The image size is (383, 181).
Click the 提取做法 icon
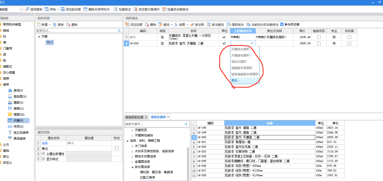pos(228,25)
